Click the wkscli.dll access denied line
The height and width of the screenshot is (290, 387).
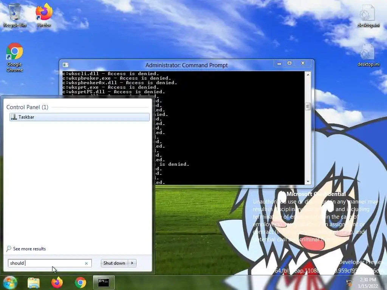(111, 74)
